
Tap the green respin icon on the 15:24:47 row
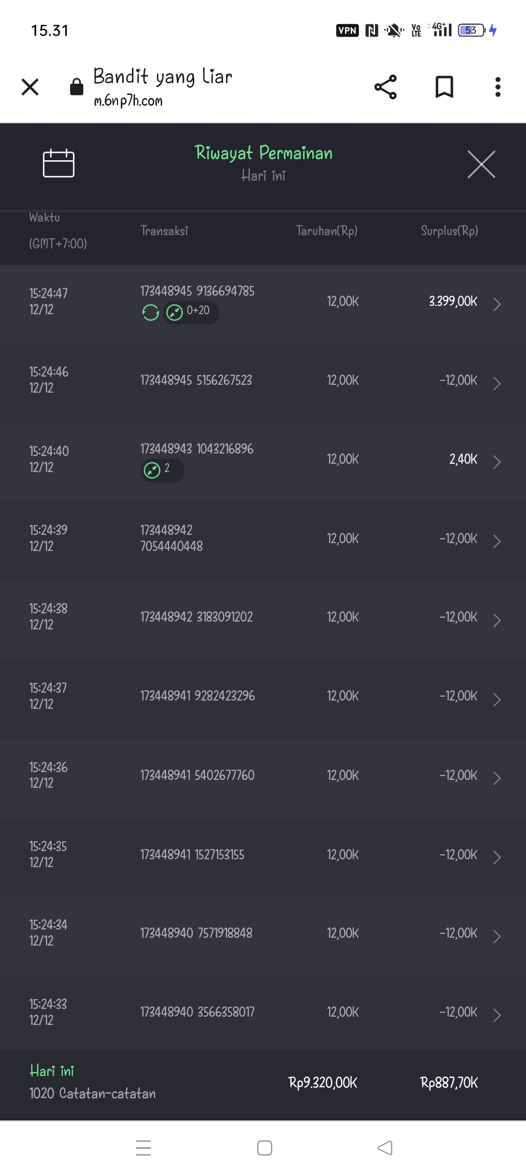(x=150, y=312)
